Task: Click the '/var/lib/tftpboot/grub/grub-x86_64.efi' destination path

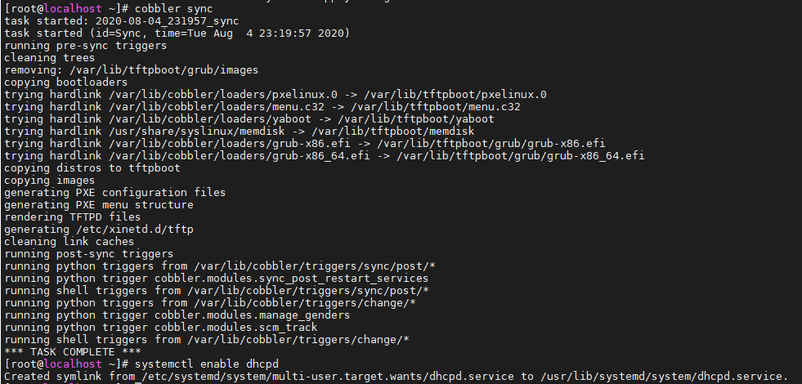Action: 521,155
